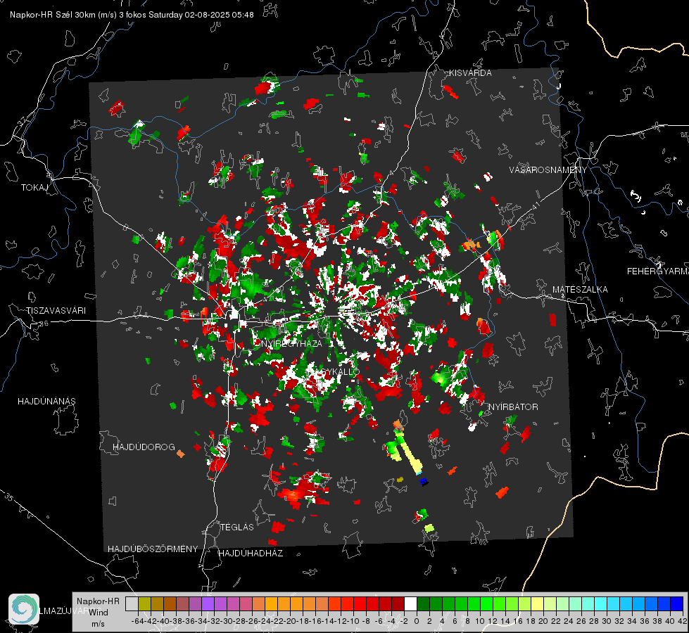Click the Napkor-HR Wind m/s legend title
Viewport: 689px width, 633px height.
98,613
